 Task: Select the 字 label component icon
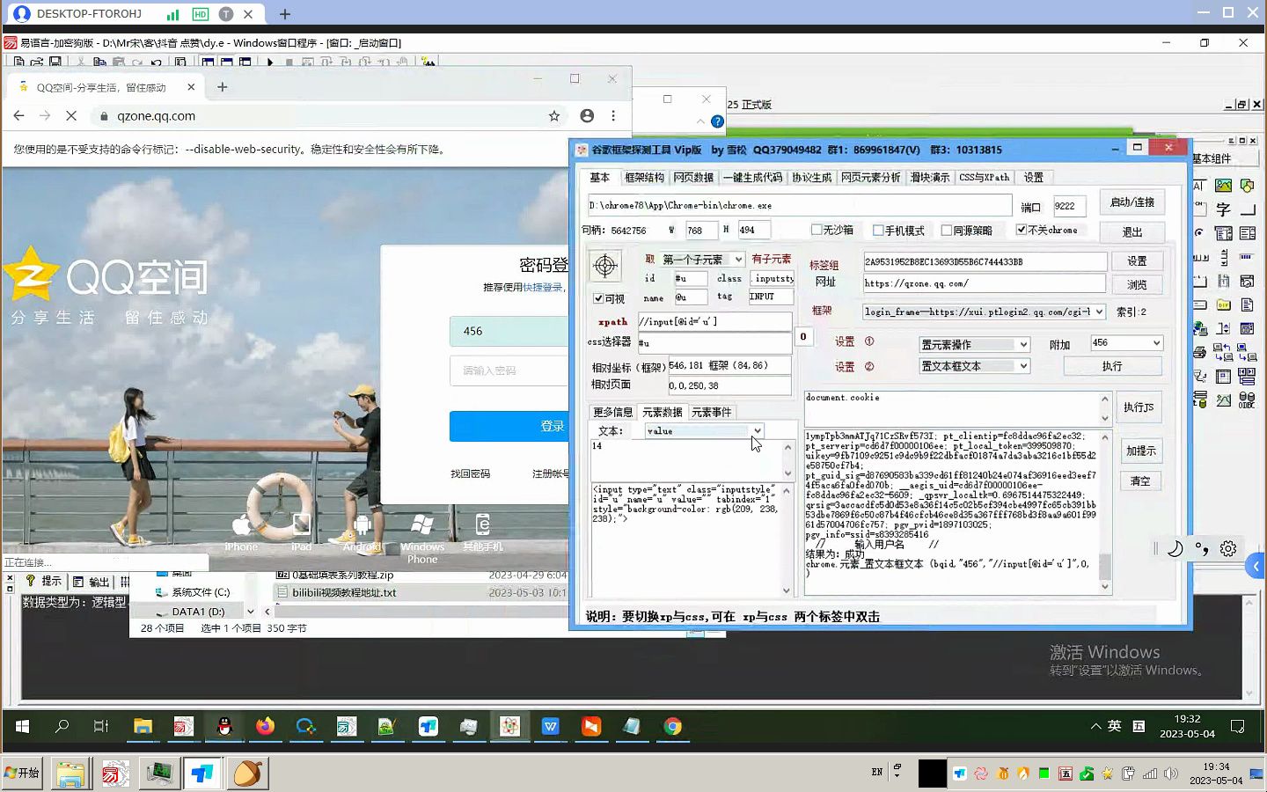(1223, 209)
